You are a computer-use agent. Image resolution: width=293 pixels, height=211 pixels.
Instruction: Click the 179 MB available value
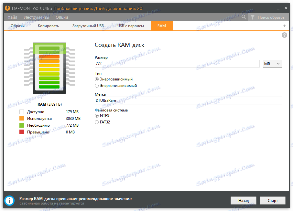pyautogui.click(x=72, y=112)
